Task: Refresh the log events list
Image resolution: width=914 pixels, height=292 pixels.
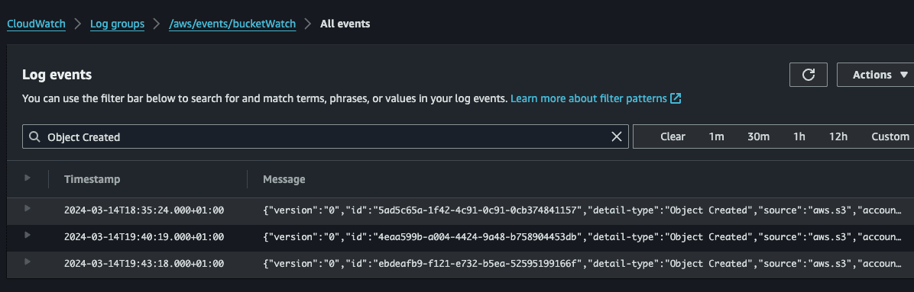Action: 808,75
